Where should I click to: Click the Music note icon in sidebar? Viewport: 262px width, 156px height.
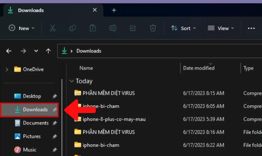[17, 150]
